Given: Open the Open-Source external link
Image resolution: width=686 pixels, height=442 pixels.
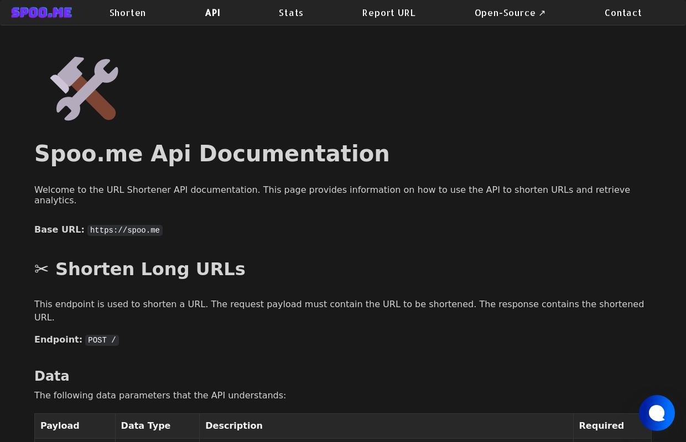Looking at the screenshot, I should (510, 13).
